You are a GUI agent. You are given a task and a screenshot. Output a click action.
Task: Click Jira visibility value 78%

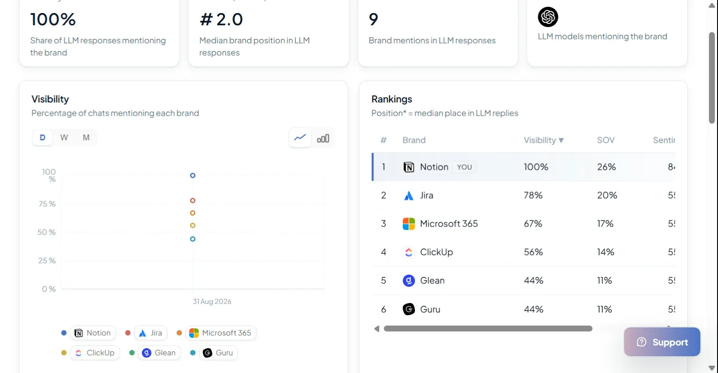pyautogui.click(x=533, y=196)
